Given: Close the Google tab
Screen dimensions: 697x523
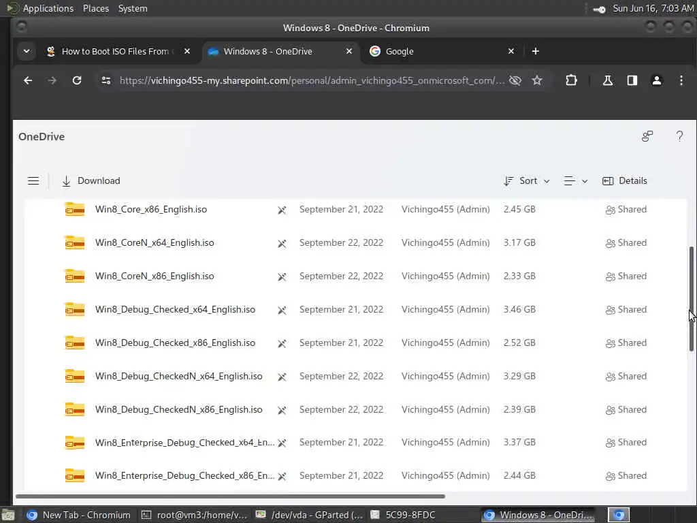Looking at the screenshot, I should click(x=511, y=51).
